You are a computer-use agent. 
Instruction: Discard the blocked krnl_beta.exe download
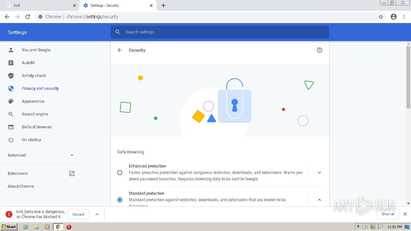click(x=78, y=214)
